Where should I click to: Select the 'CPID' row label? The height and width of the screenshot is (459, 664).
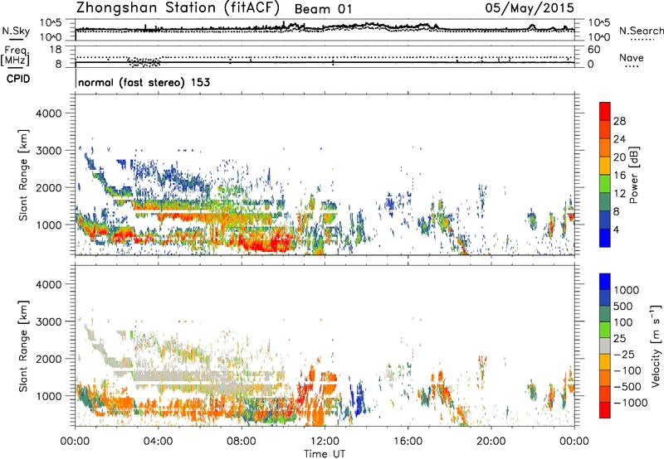click(18, 79)
